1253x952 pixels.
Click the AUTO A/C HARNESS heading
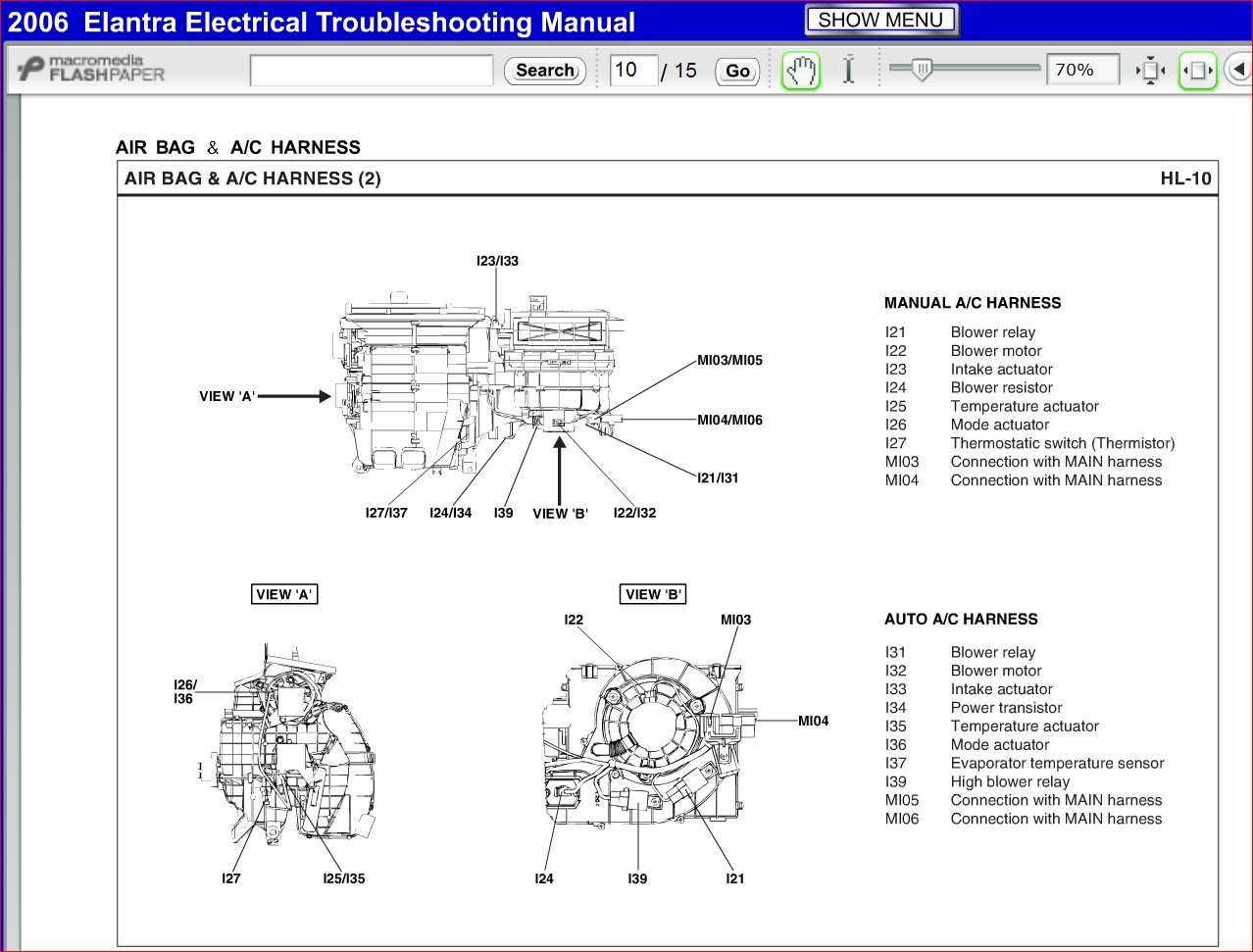coord(961,620)
